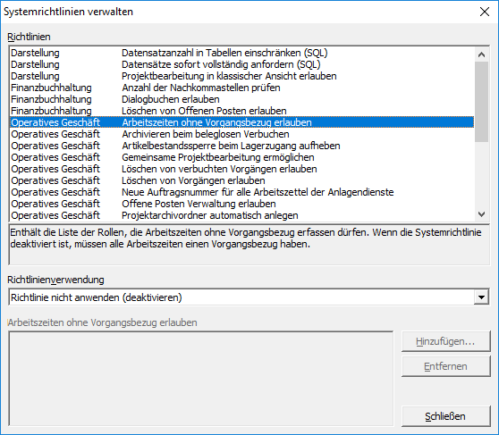This screenshot has width=499, height=435.
Task: Select 'Löschen von Vorgängen erlauben' entry
Action: pos(241,180)
